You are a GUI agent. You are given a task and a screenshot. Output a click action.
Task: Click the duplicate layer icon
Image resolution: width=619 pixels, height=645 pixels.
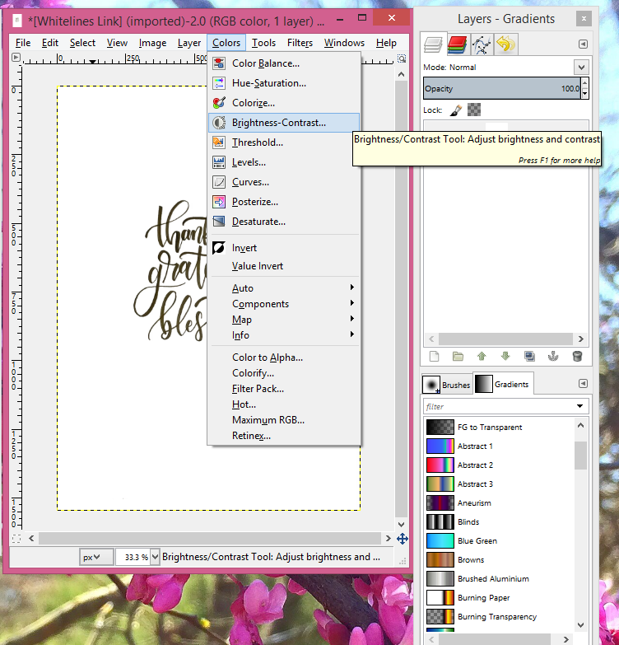tap(529, 357)
